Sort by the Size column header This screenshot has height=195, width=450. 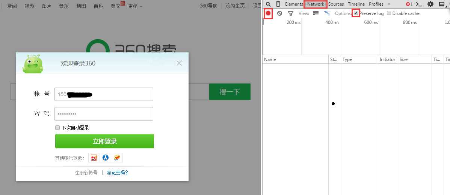click(x=415, y=60)
